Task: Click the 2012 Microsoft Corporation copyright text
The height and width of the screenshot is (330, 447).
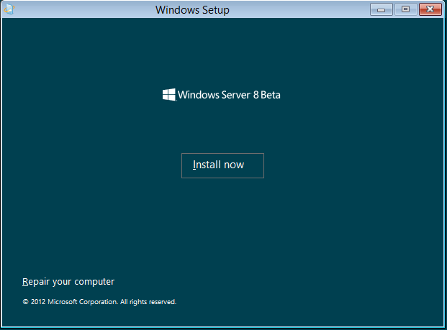Action: (x=99, y=302)
